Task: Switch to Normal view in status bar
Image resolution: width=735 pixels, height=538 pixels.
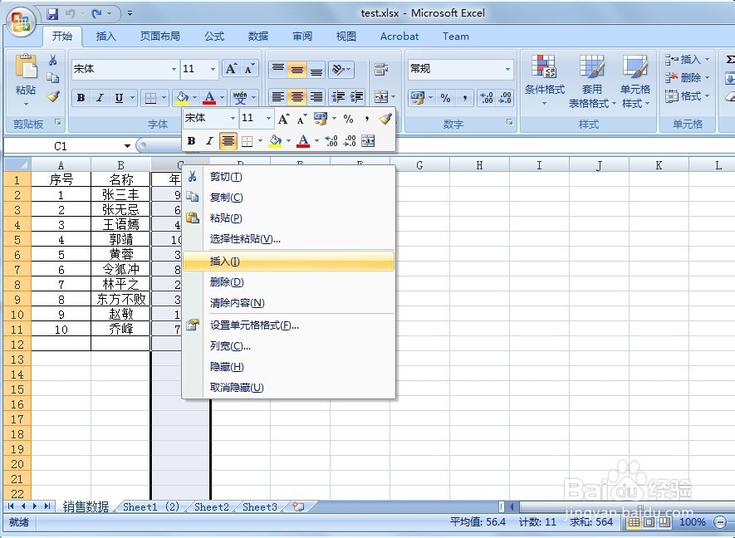Action: click(634, 521)
